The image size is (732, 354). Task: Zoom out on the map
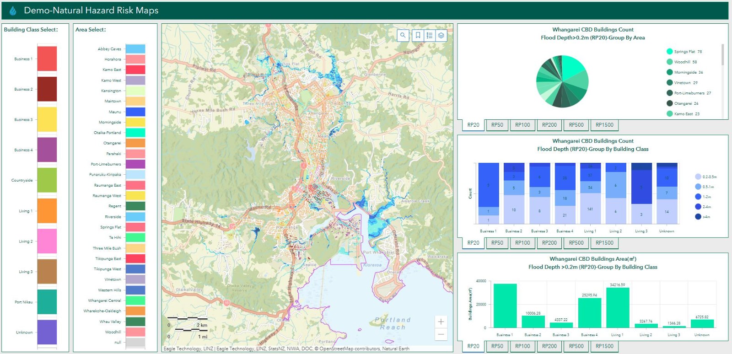[441, 334]
